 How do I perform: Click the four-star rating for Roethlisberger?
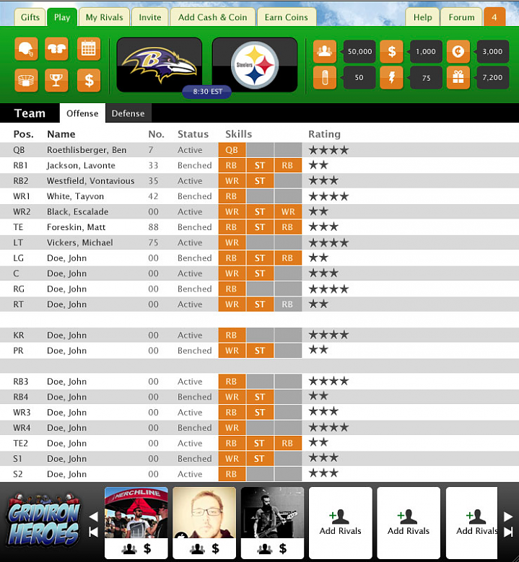tap(328, 150)
